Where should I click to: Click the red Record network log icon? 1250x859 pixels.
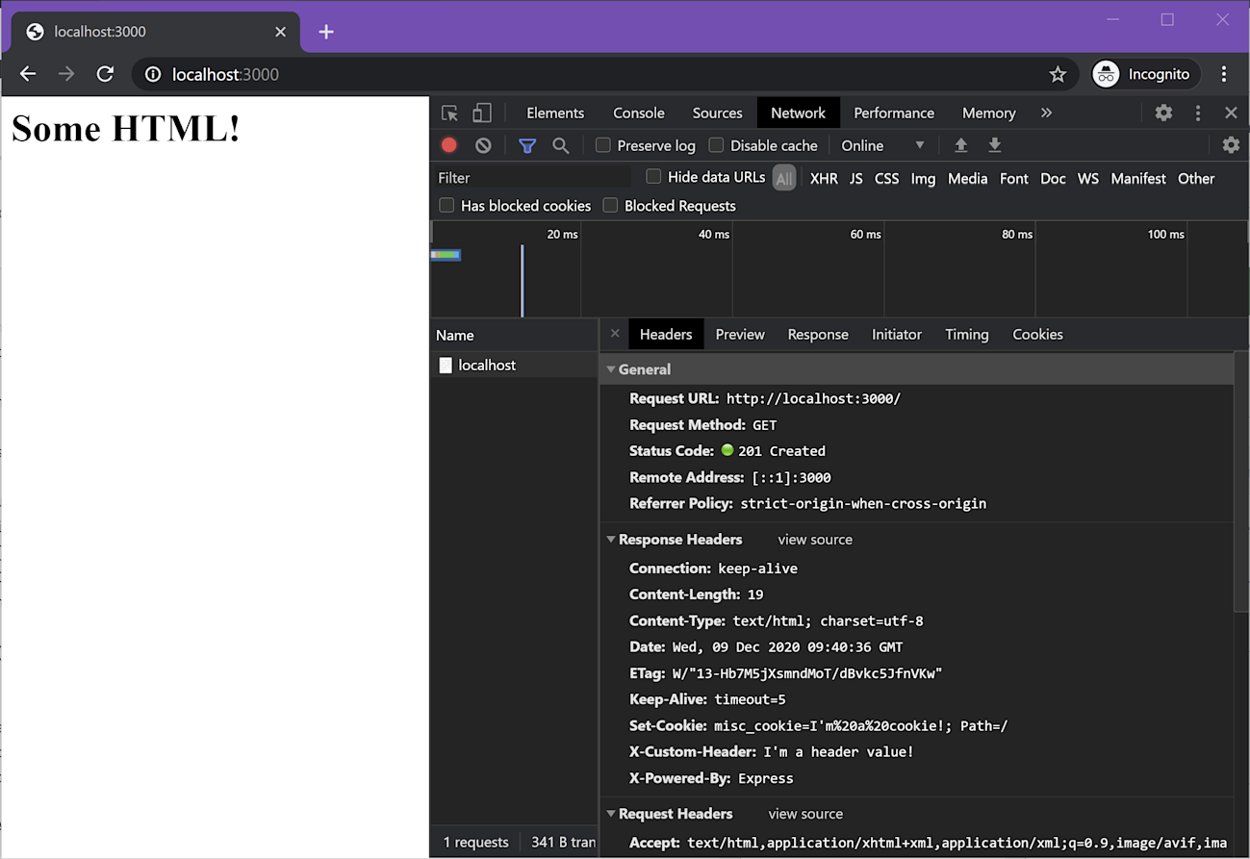[x=448, y=144]
